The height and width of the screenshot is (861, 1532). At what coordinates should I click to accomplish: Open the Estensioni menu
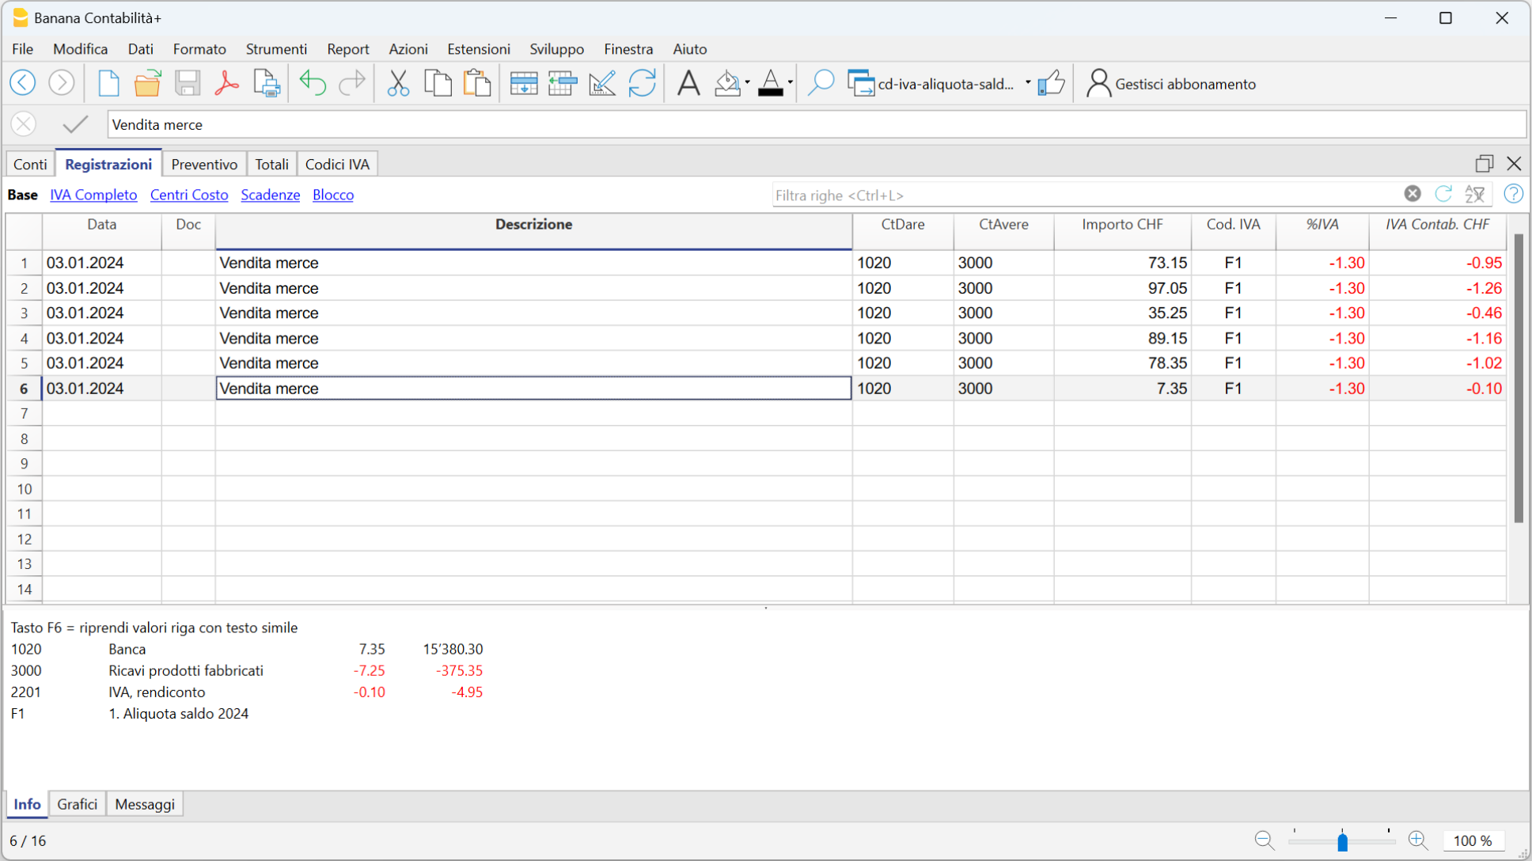(x=478, y=49)
